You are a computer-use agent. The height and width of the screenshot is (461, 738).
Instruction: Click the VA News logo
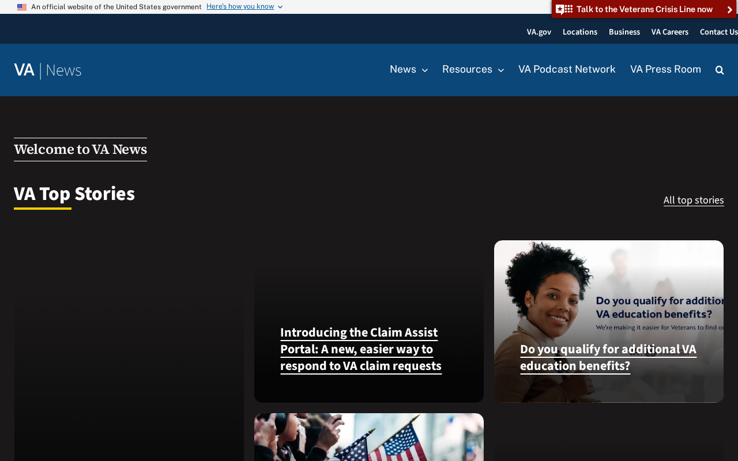[x=48, y=70]
